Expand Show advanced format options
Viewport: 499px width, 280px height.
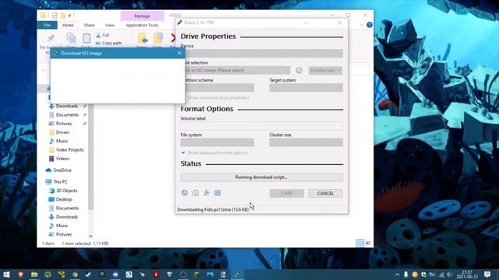pos(214,152)
